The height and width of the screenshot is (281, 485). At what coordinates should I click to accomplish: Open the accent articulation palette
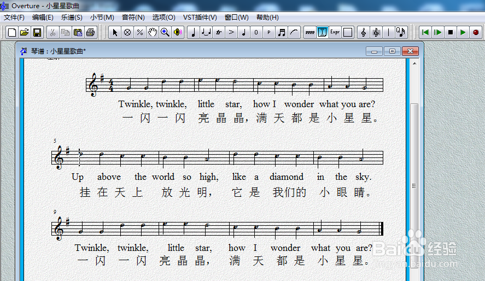tap(231, 32)
